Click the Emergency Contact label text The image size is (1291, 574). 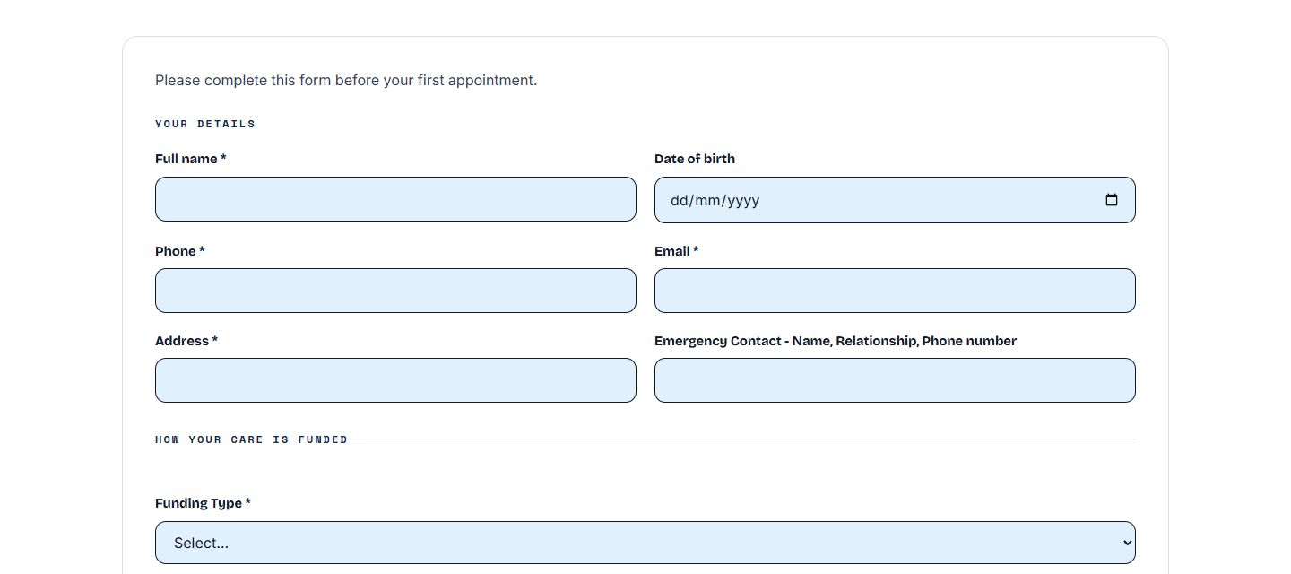pos(836,341)
